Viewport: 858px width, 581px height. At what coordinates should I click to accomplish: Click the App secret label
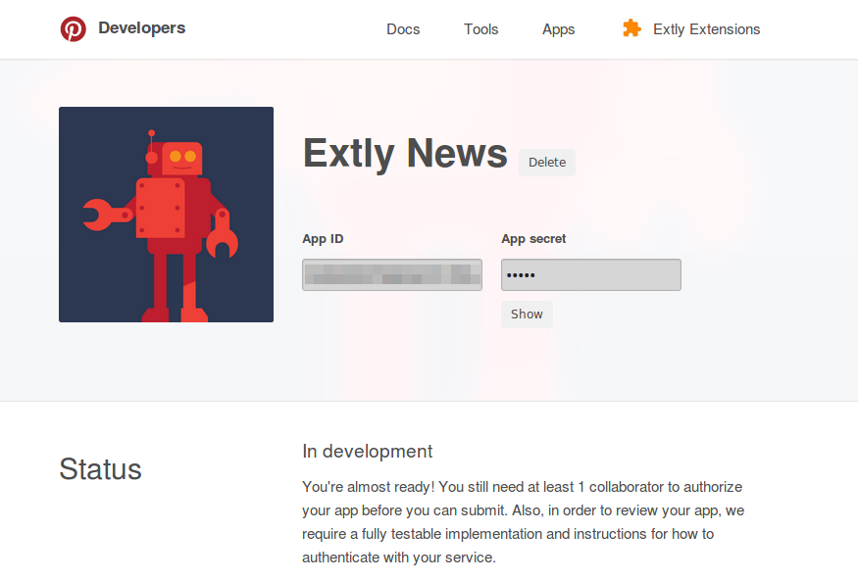[x=533, y=239]
